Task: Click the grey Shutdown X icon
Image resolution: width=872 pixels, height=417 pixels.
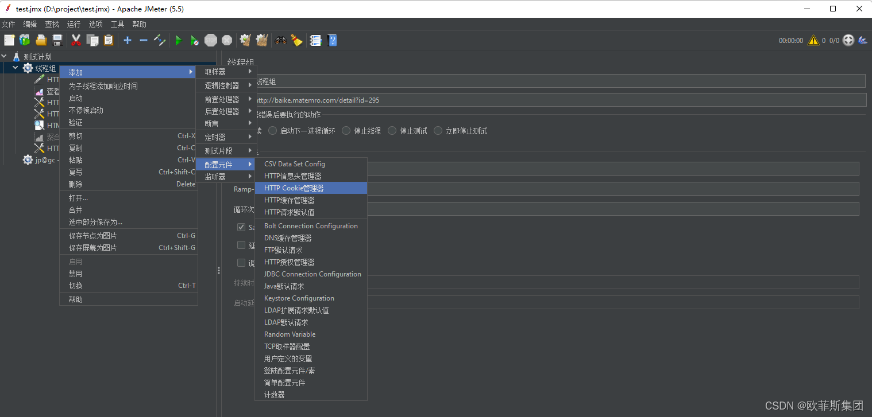Action: click(227, 40)
